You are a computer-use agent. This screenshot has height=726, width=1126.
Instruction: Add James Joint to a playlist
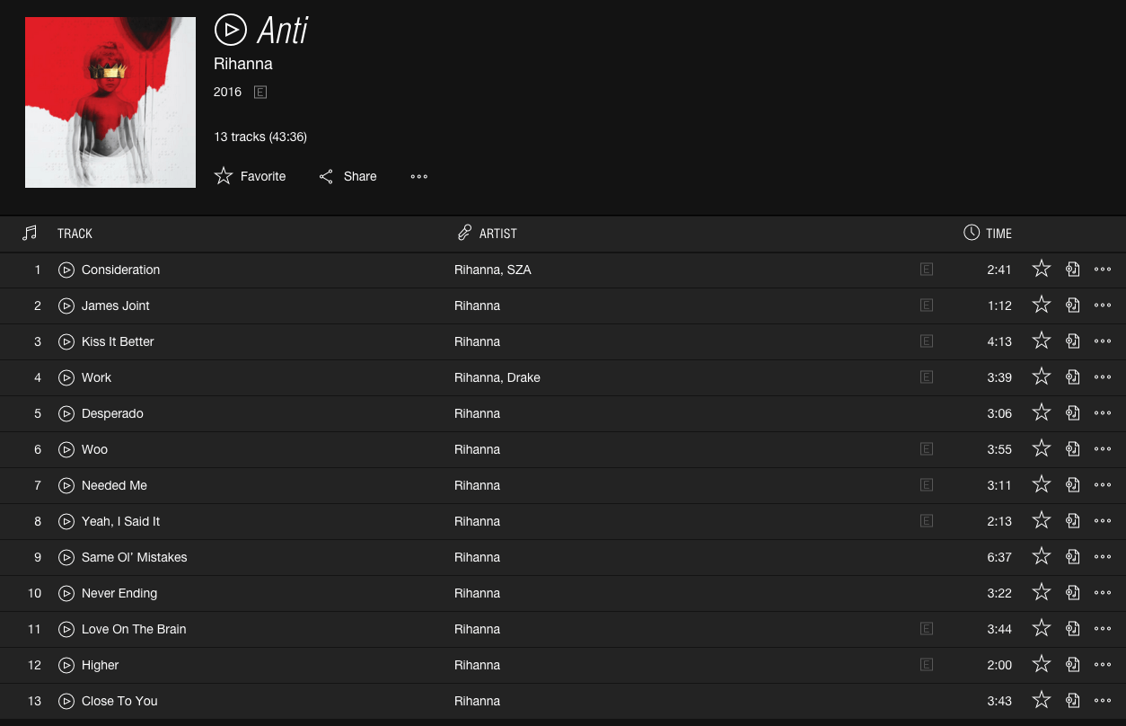pos(1072,305)
